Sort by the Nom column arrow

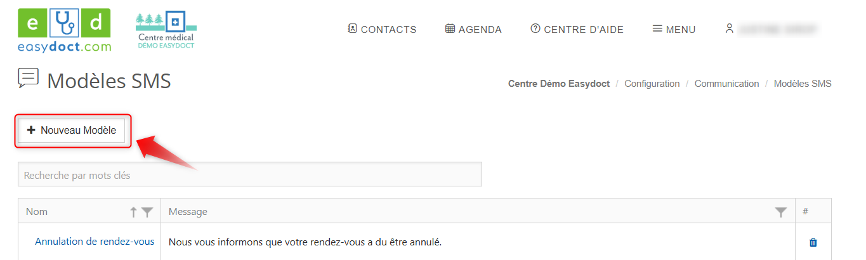[133, 212]
